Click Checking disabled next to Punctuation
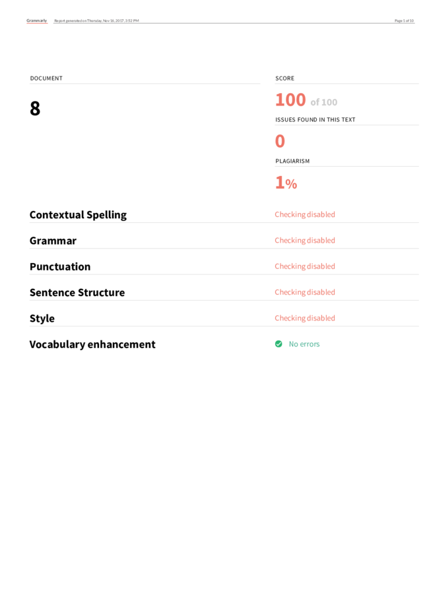The width and height of the screenshot is (429, 606). click(305, 266)
